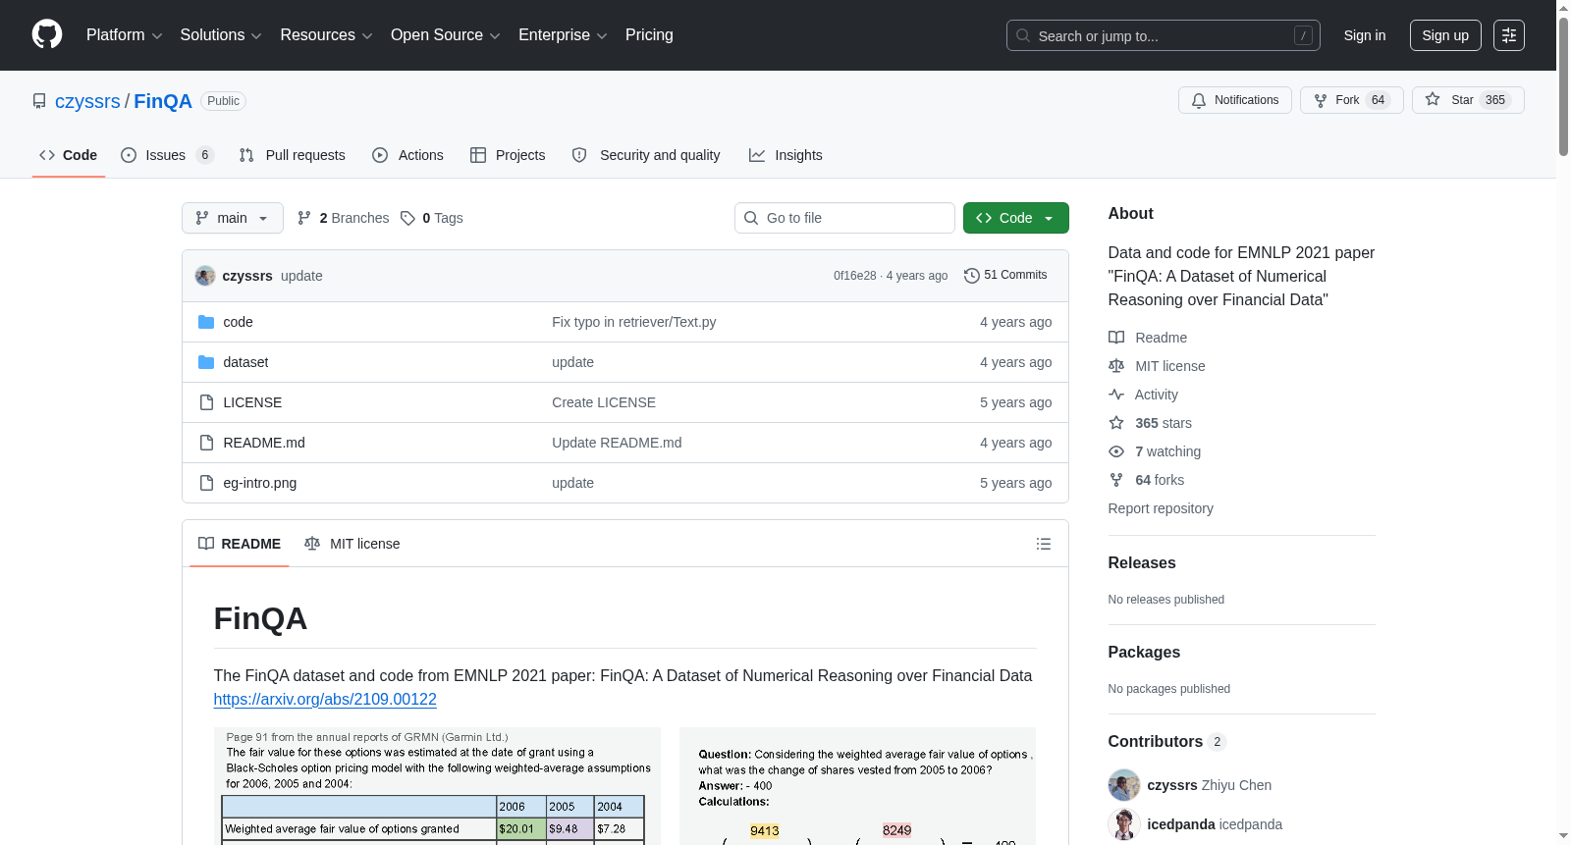The width and height of the screenshot is (1571, 845).
Task: Open the czyssrs owner profile link
Action: point(87,101)
